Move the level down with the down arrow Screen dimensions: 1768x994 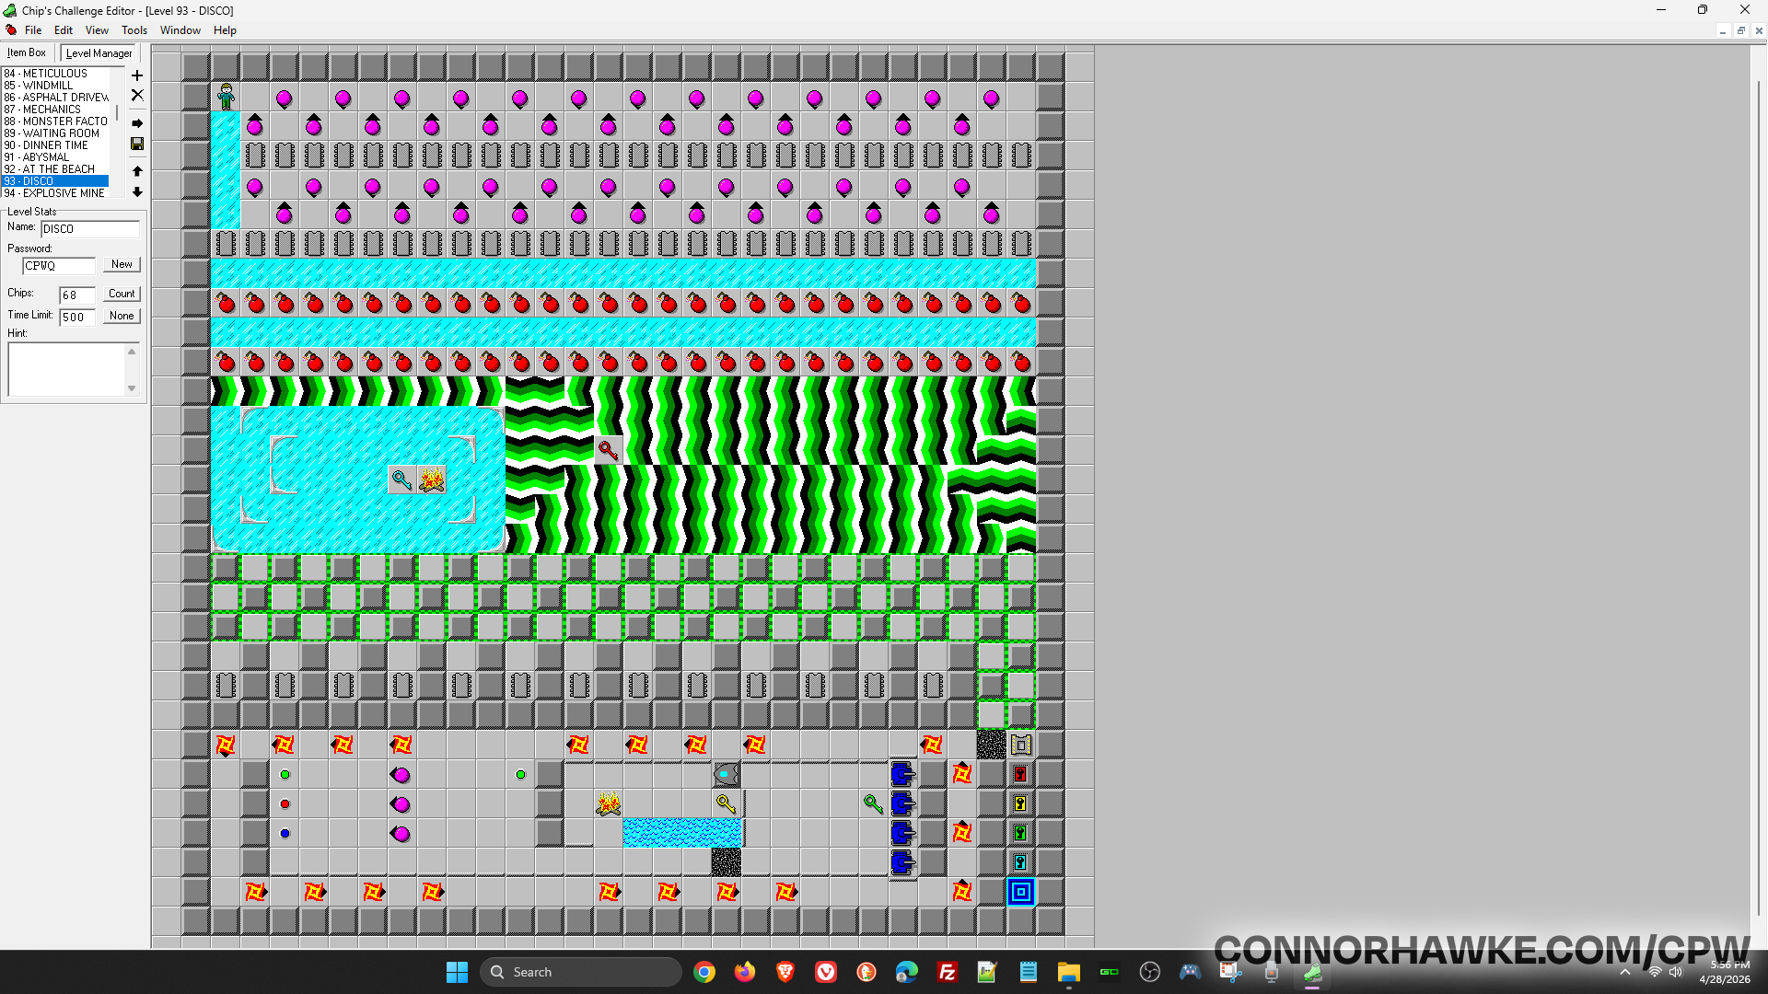(x=137, y=192)
